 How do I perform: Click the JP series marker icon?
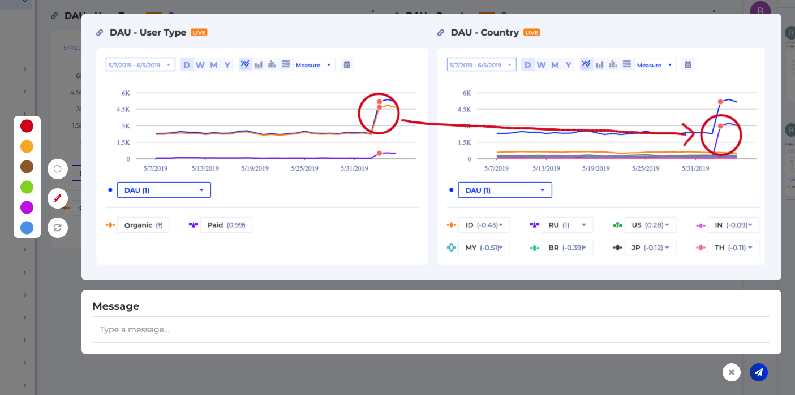618,248
